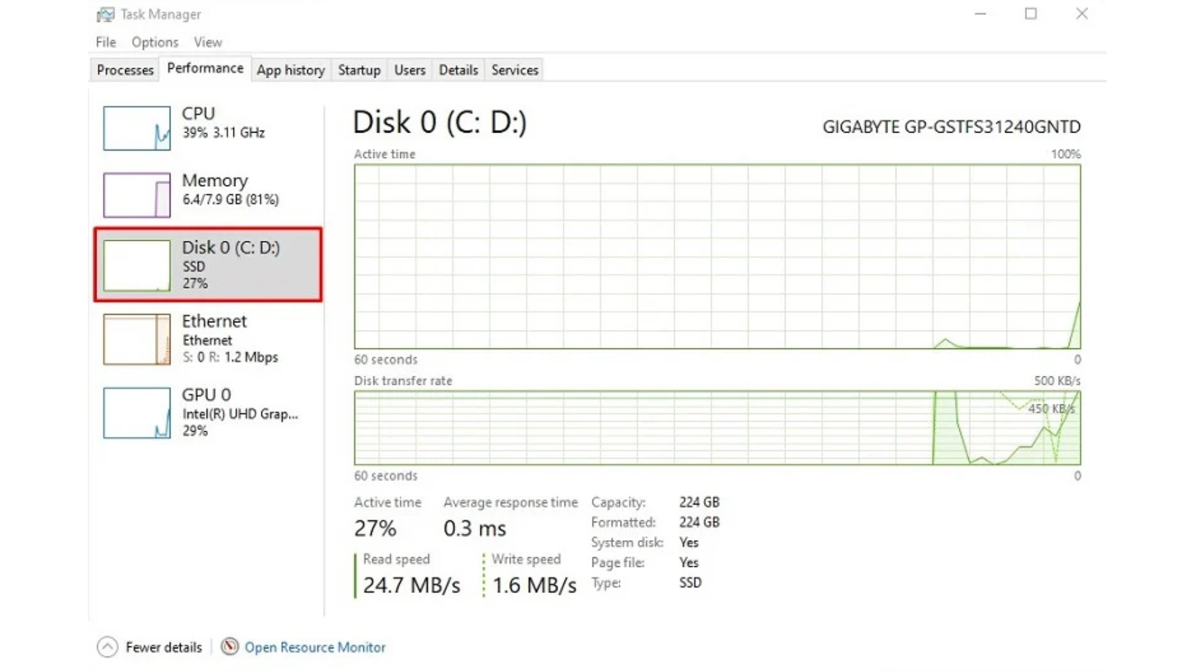Open the Services tab

pos(515,70)
